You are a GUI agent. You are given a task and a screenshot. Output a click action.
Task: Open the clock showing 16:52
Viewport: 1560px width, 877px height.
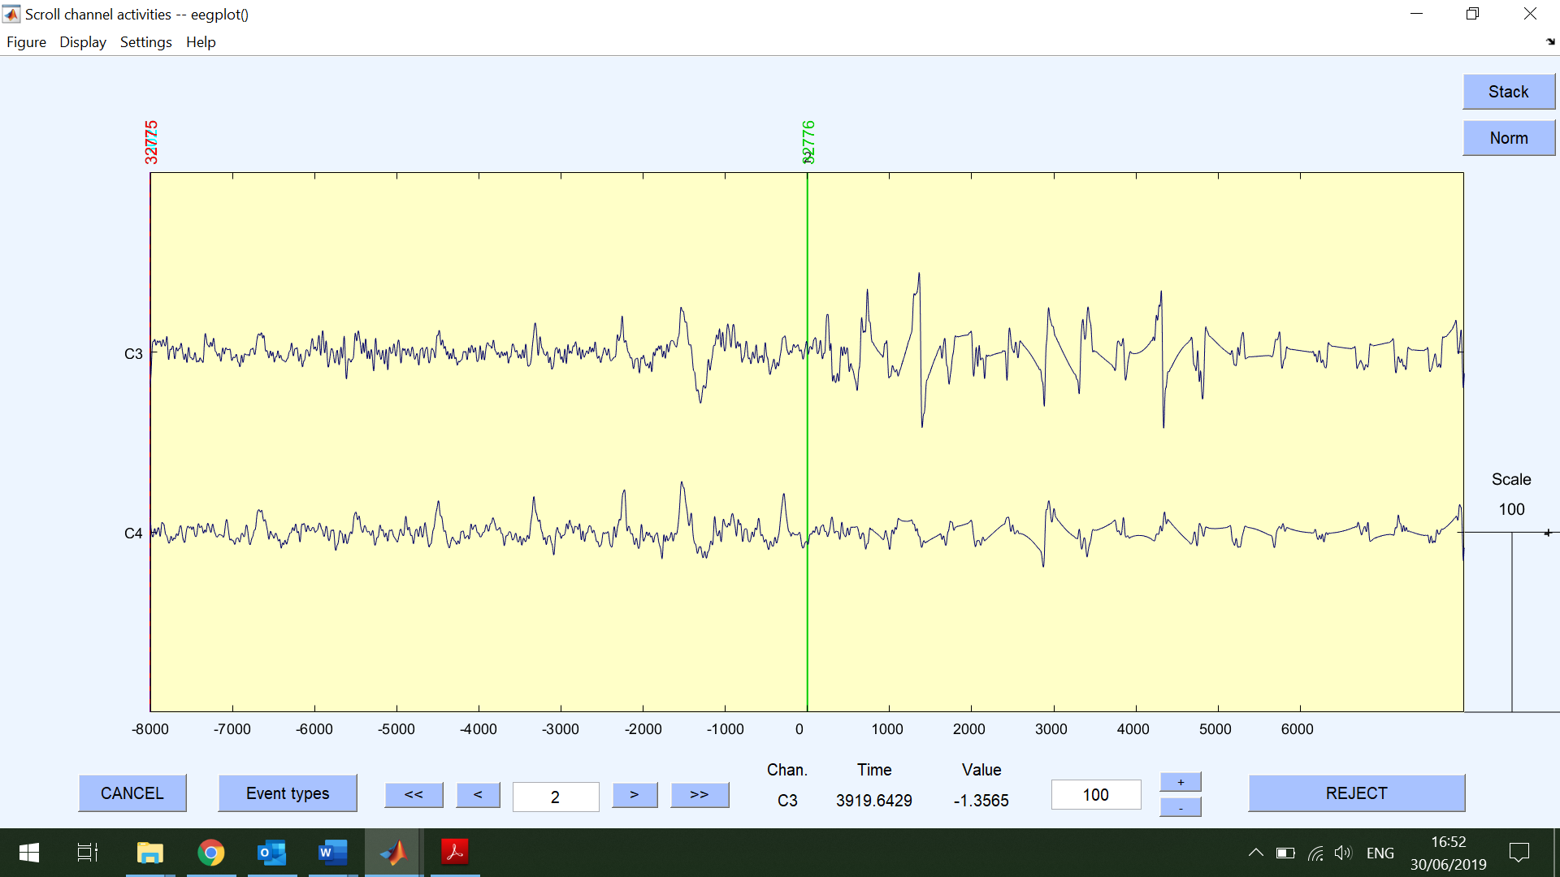click(x=1449, y=853)
